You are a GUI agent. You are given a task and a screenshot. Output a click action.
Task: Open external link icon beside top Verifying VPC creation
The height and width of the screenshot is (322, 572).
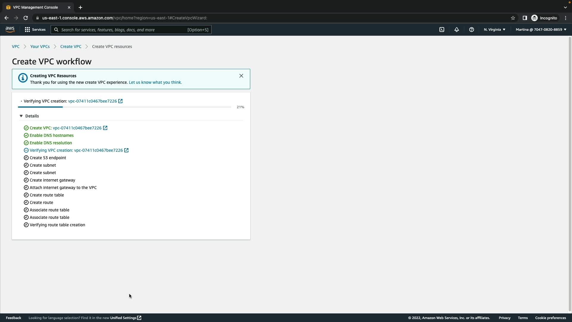pos(120,101)
